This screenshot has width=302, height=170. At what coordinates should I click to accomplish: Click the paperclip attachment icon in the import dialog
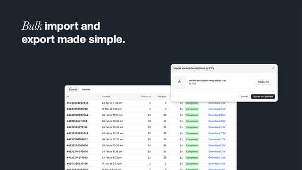click(179, 82)
